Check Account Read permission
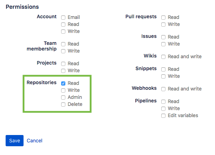215x155 pixels. coord(63,25)
